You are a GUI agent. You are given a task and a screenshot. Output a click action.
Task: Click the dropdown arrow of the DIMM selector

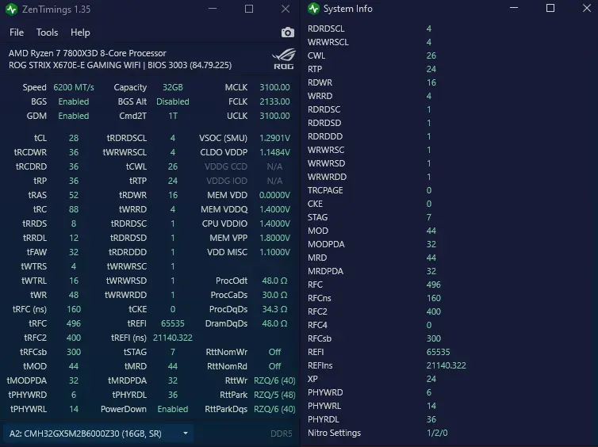186,434
